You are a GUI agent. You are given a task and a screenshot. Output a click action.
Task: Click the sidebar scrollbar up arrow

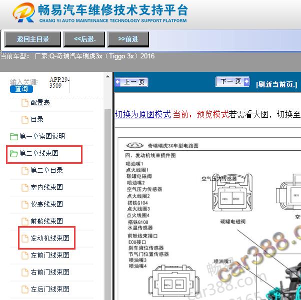107,77
